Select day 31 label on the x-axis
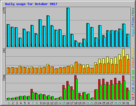Image resolution: width=136 pixels, height=106 pixels. tap(127, 103)
